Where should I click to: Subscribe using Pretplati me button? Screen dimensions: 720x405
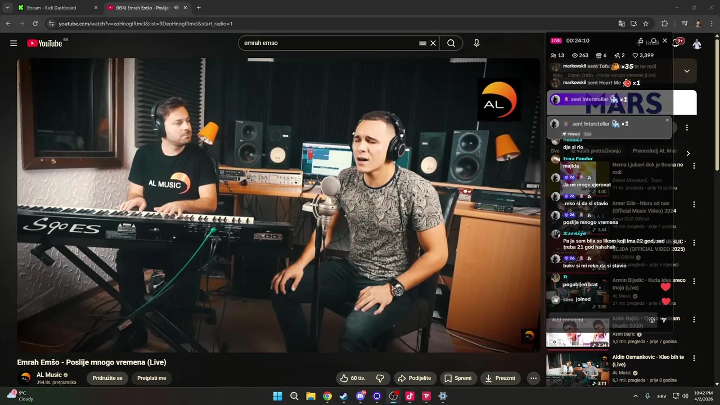coord(152,378)
